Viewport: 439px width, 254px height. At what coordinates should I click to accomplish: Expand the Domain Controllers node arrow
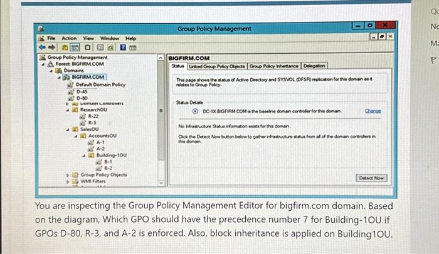click(68, 104)
